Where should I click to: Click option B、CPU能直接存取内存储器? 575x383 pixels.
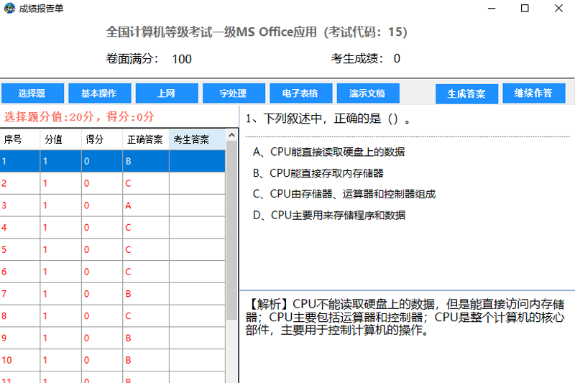click(x=318, y=173)
